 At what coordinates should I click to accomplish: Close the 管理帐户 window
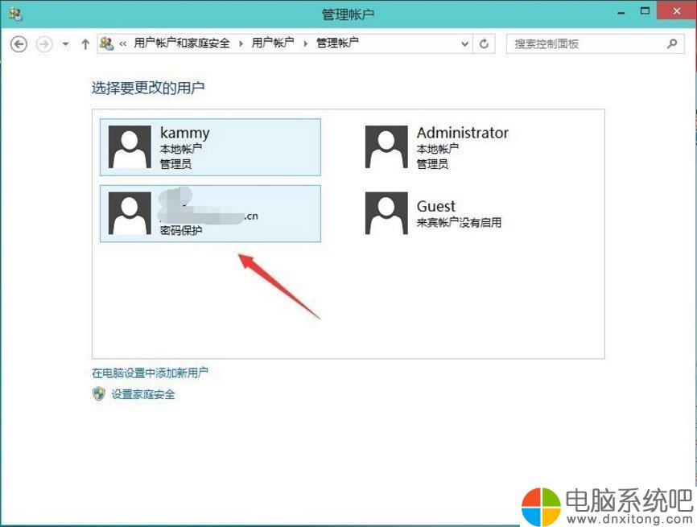pos(677,11)
